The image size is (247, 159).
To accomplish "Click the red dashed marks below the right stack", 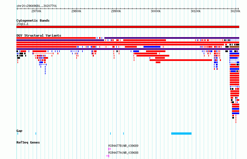I will coord(236,119).
